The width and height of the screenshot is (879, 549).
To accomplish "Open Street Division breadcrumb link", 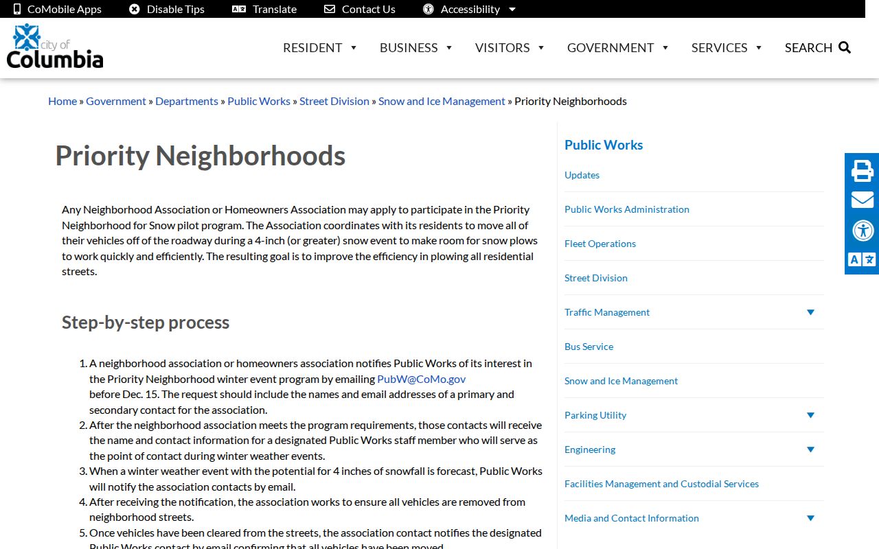I will tap(334, 101).
